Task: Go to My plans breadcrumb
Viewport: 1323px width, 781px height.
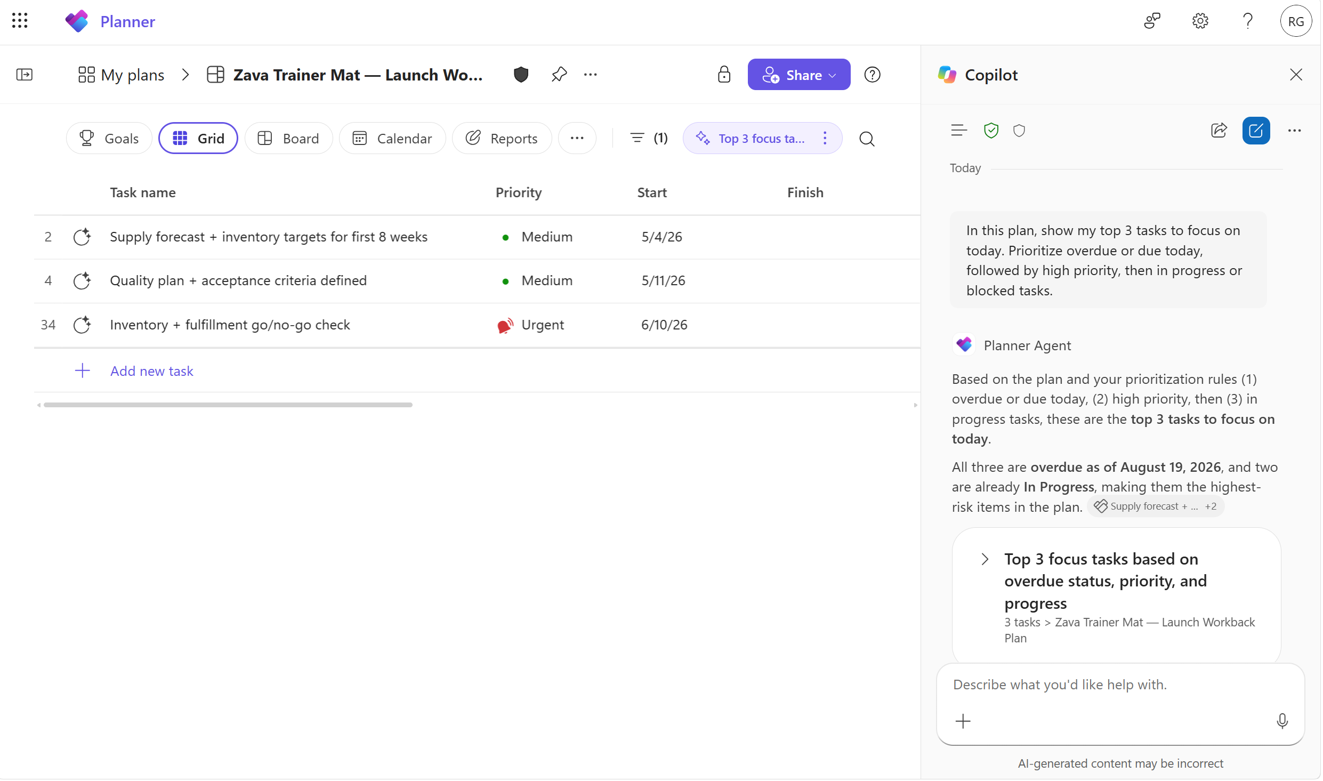Action: click(x=121, y=75)
